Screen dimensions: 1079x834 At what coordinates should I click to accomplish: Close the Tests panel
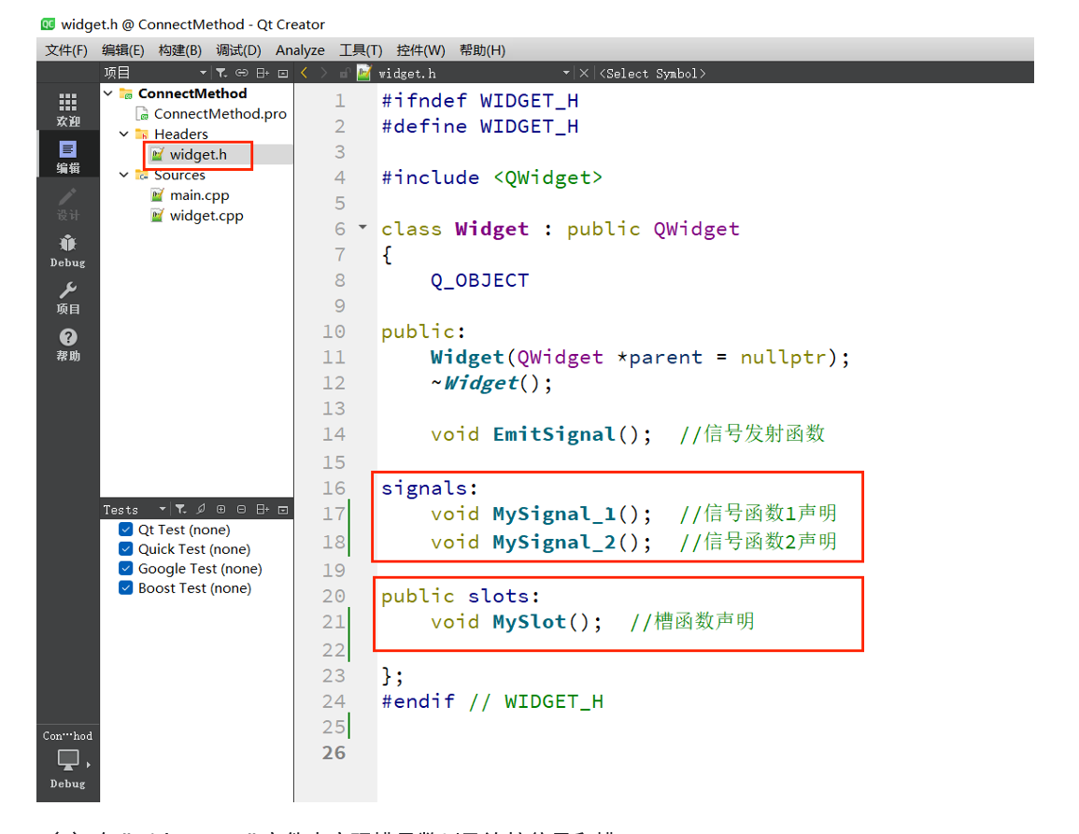coord(283,509)
